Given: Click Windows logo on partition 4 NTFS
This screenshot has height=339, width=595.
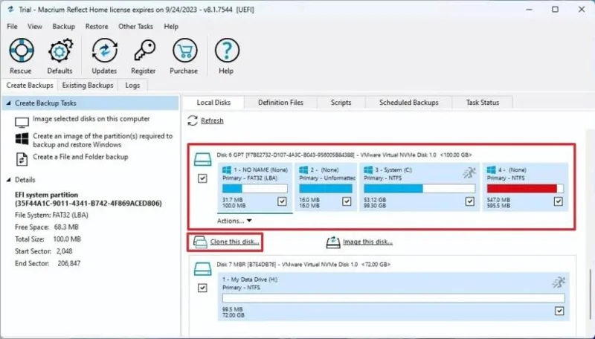Looking at the screenshot, I should [x=491, y=170].
